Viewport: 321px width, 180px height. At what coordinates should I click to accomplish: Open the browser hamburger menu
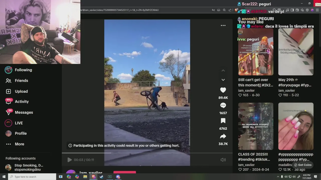pos(317,10)
